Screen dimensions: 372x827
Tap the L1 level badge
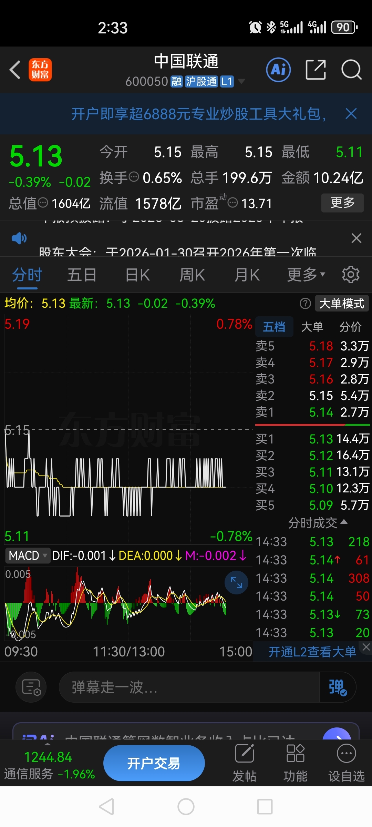point(227,81)
